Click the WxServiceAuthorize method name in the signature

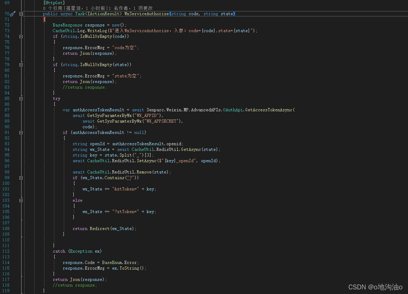point(146,14)
